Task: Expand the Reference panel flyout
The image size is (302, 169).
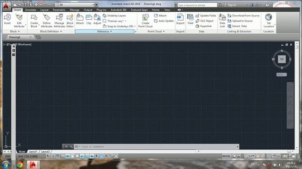Action: 105,31
